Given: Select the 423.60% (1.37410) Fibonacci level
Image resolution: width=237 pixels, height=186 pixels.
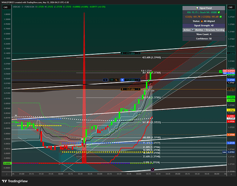Looking at the screenshot, I should (x=152, y=58).
